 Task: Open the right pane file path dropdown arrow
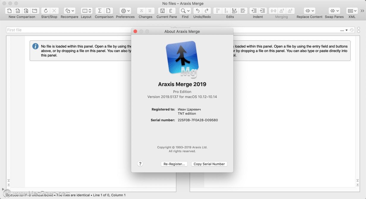[346, 30]
